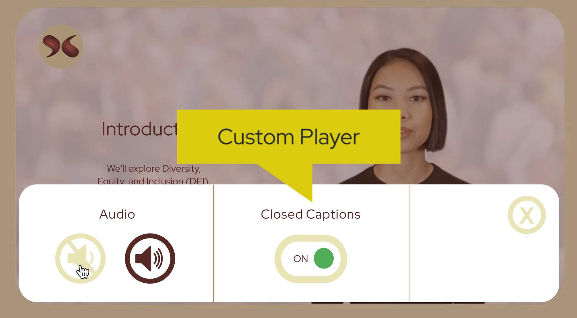Click the Diversity, Equity, and Inclusion paragraph

coord(154,175)
